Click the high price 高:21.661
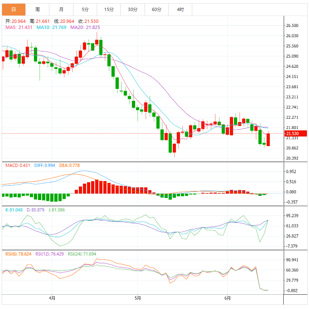Viewport: 309px width, 309px height. [x=40, y=21]
